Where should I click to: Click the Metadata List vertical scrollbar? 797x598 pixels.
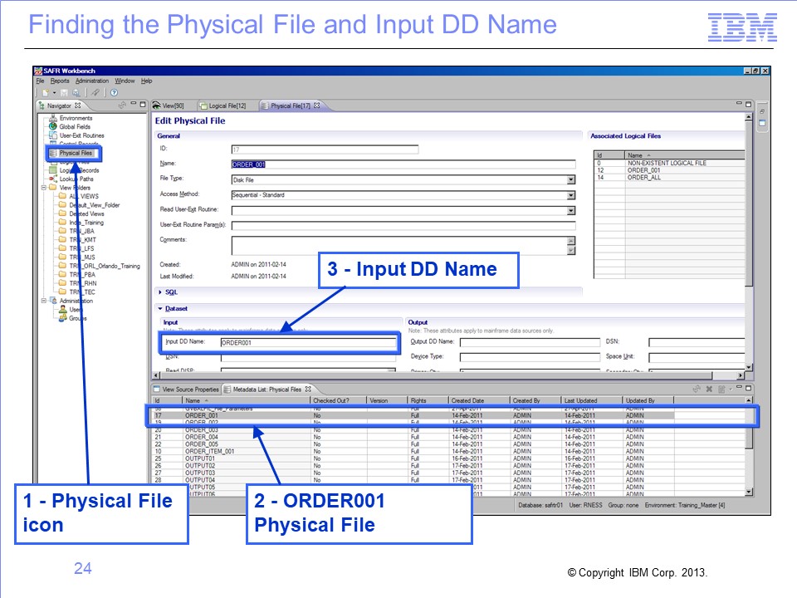pos(749,446)
